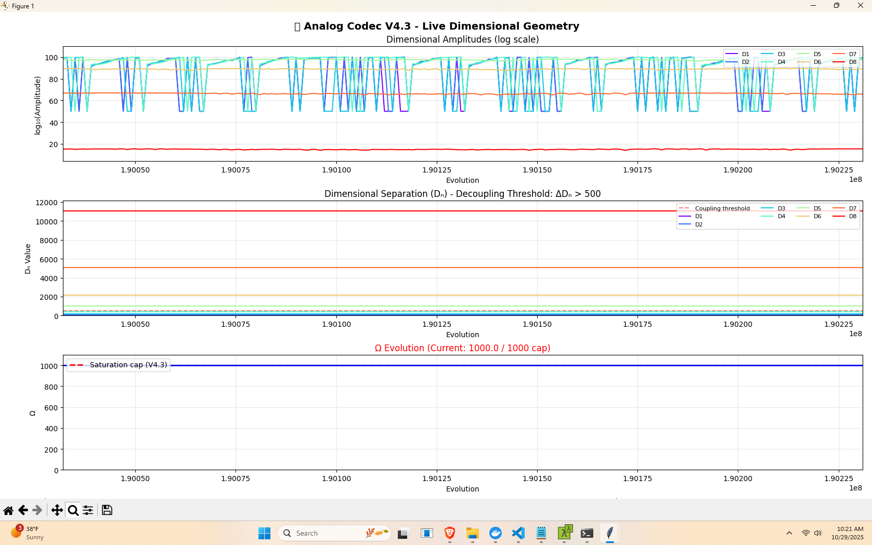Open File Explorer from the taskbar
872x545 pixels.
coord(472,533)
